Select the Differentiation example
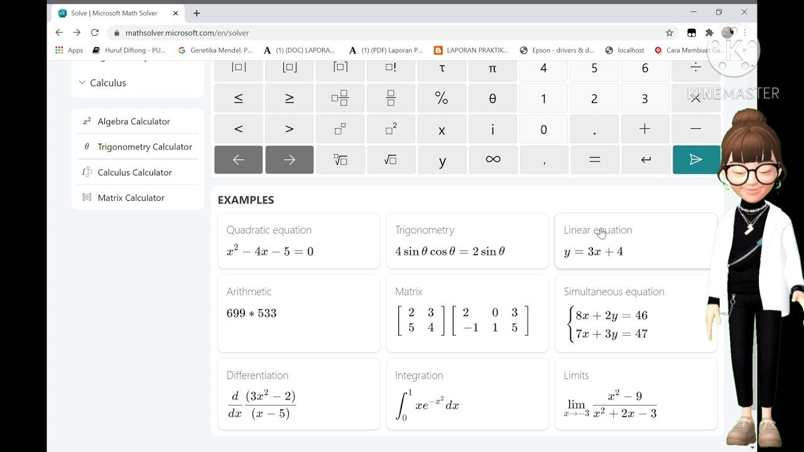Screen dimensions: 804x452 299,394
